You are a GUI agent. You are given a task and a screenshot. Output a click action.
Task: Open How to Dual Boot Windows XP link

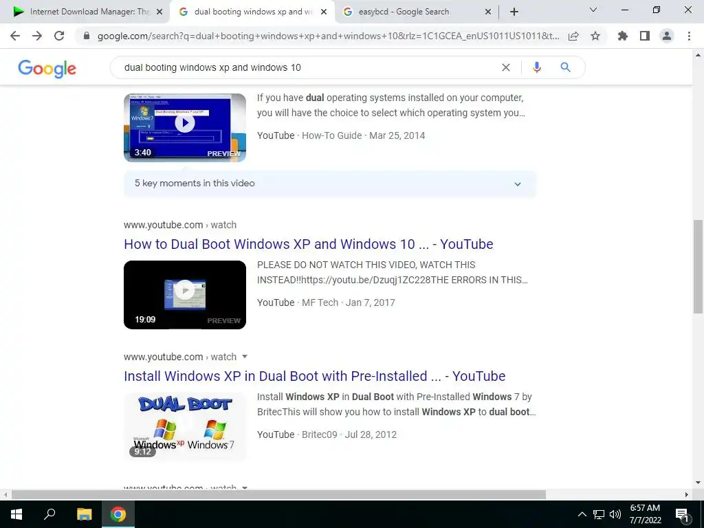pos(309,244)
